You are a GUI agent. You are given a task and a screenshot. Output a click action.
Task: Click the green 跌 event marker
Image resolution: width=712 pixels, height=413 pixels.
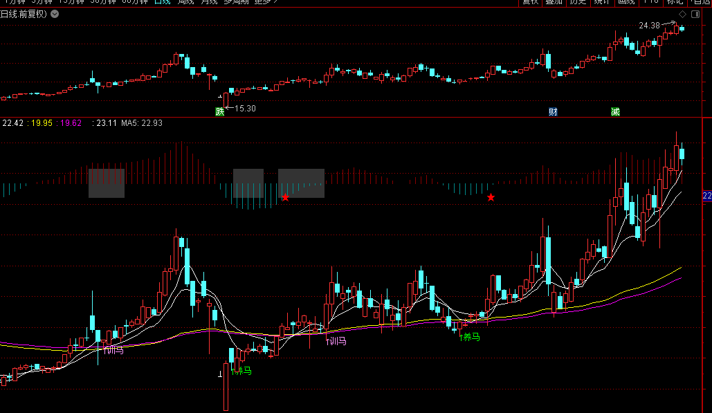click(x=220, y=111)
